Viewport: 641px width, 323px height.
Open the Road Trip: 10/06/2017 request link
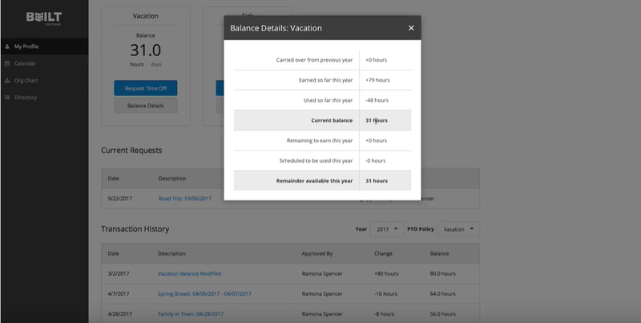coord(185,199)
